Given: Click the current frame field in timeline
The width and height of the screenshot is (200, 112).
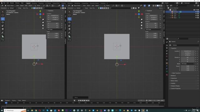Looking at the screenshot, I should coord(141,100).
